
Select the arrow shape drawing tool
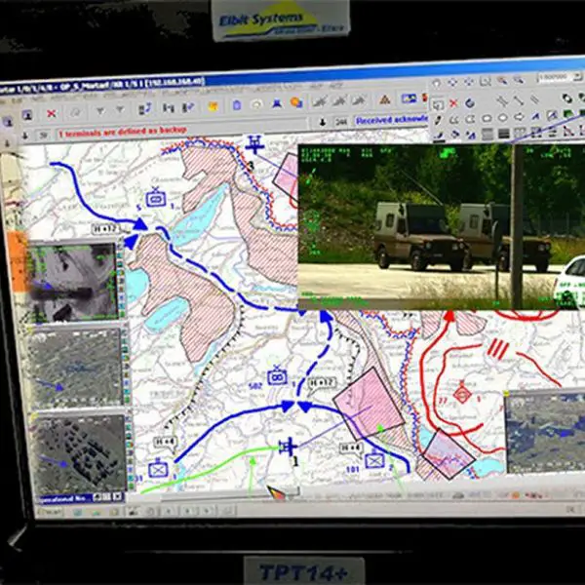(519, 118)
